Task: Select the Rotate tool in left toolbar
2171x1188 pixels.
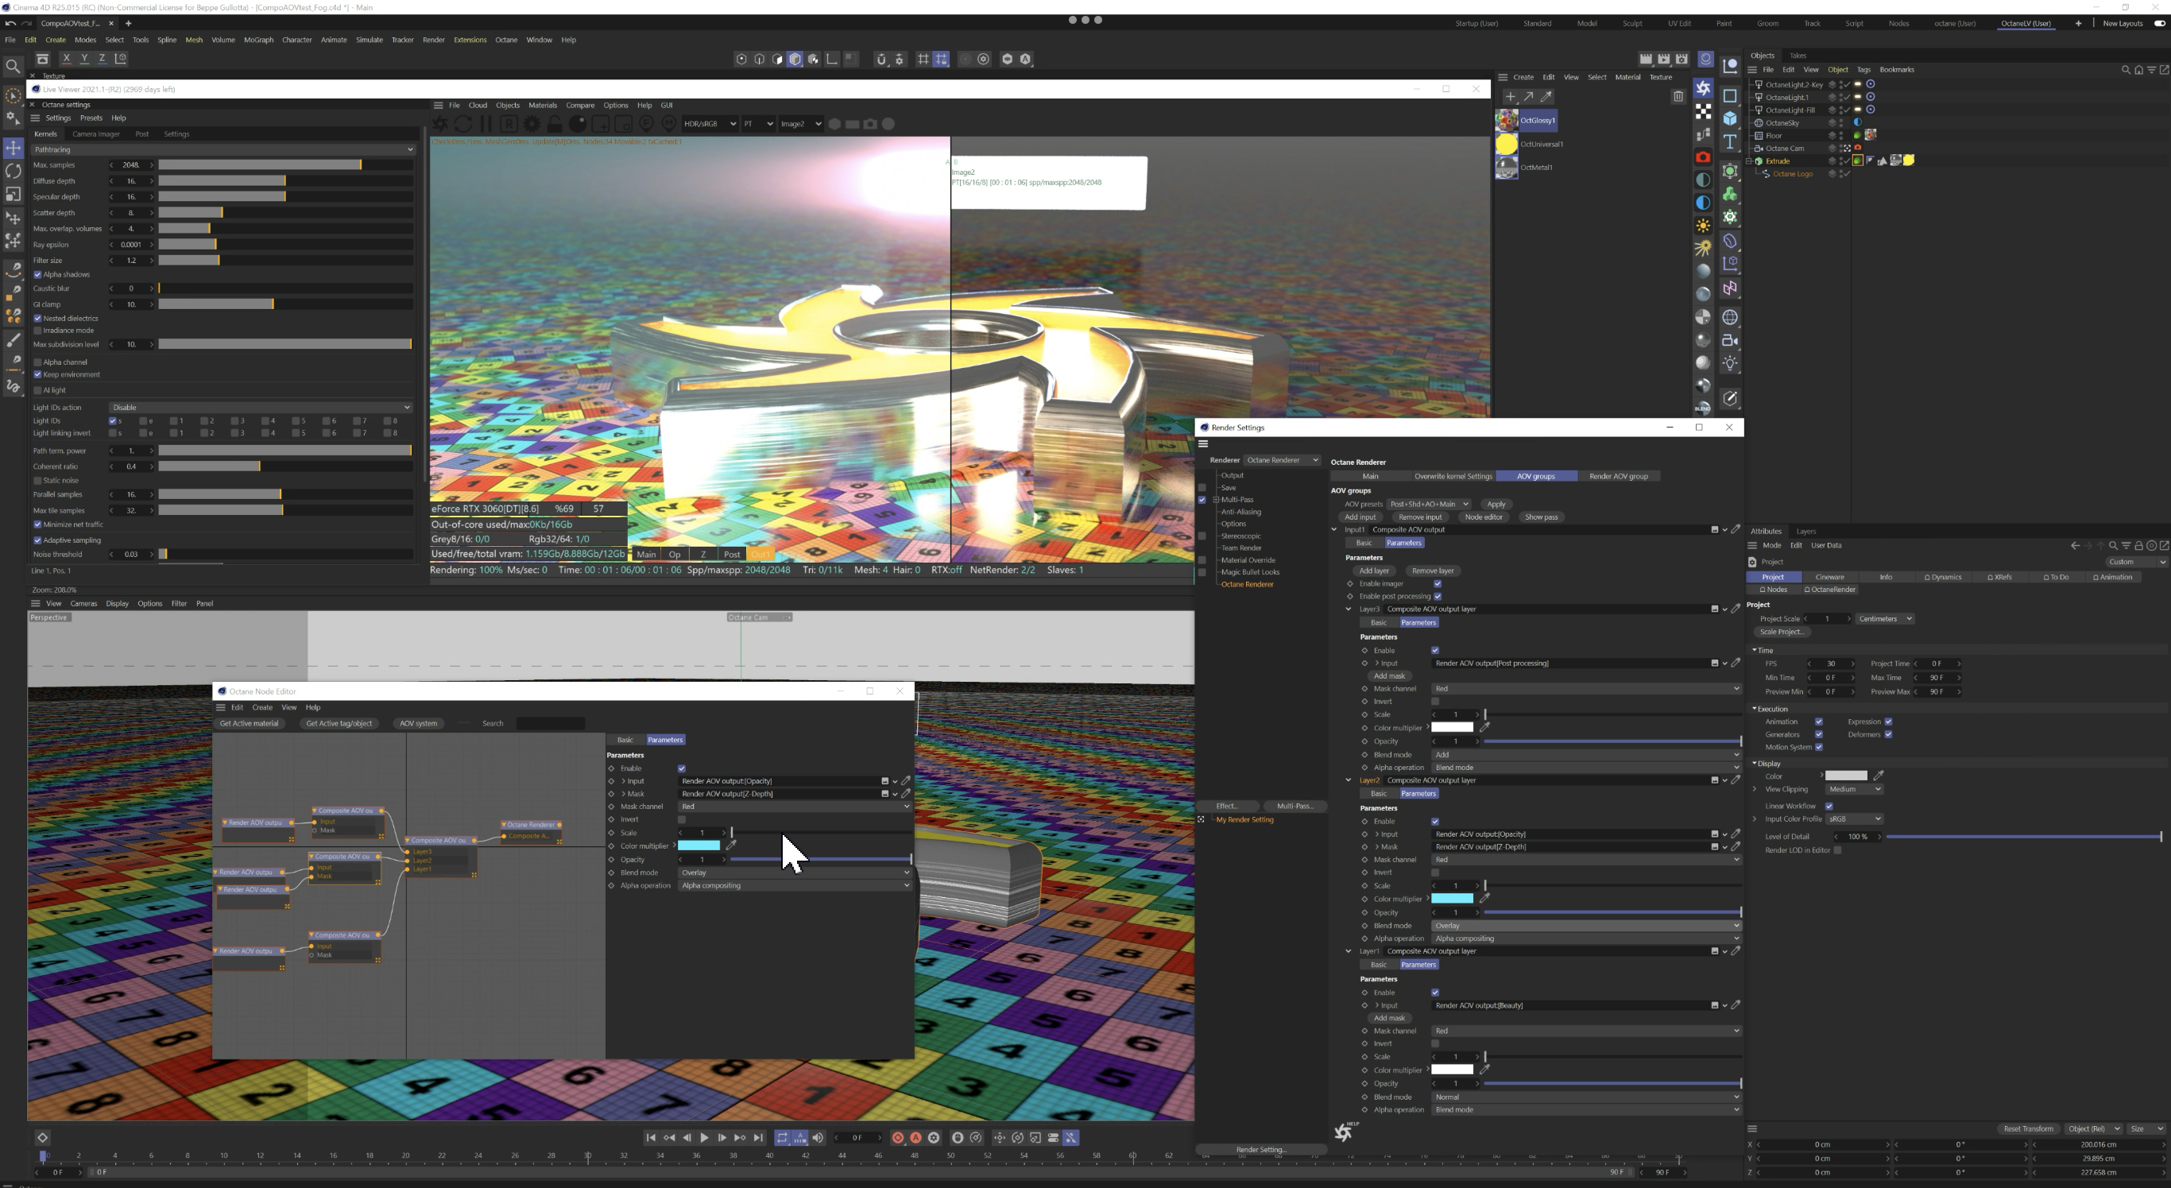Action: pyautogui.click(x=14, y=171)
